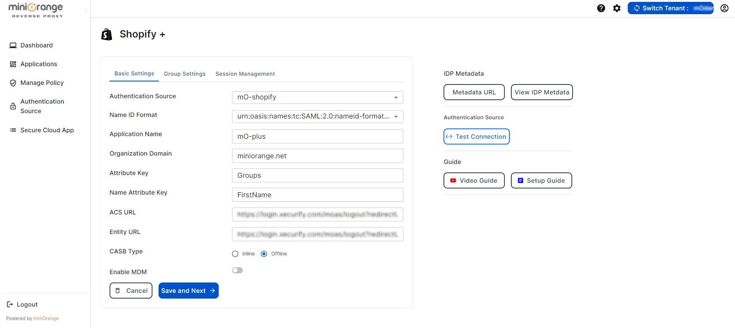
Task: Click the IDP Metadata heading
Action: [464, 73]
